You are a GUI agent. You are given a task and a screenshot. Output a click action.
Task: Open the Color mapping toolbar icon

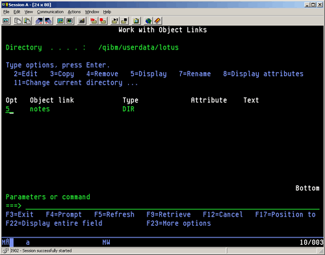click(x=70, y=21)
